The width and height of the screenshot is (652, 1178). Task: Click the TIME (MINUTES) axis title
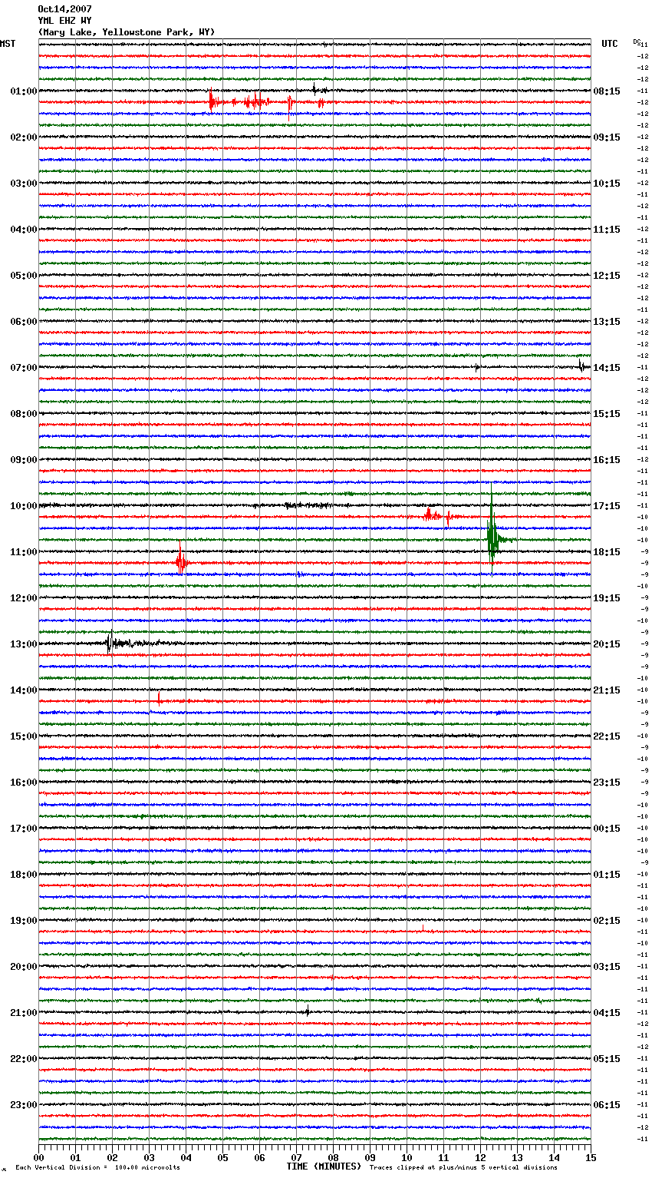pyautogui.click(x=324, y=1166)
